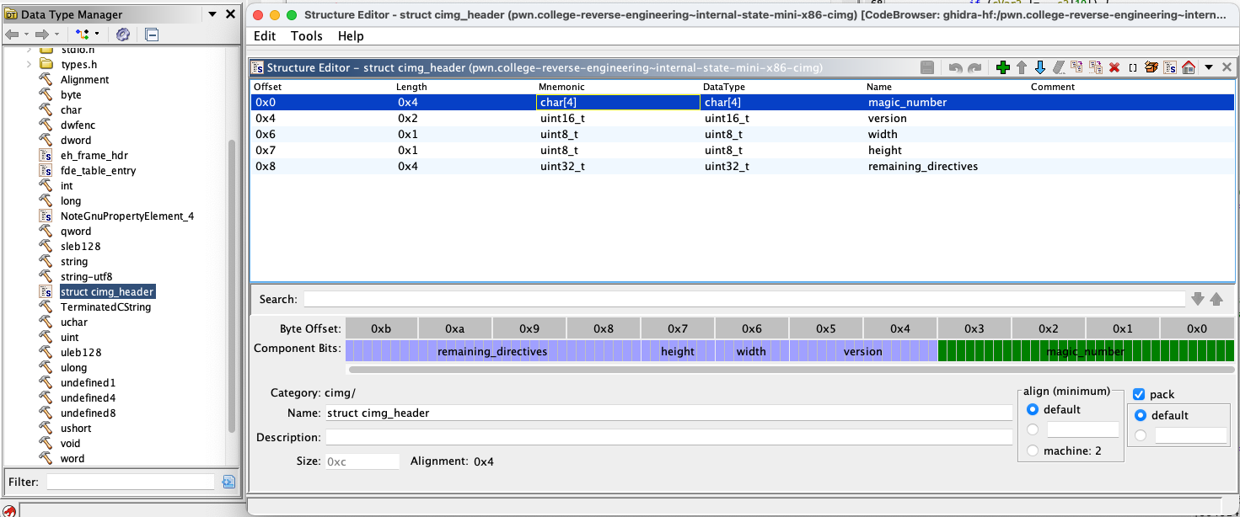Select the explicit pack value radio button
Viewport: 1240px width, 517px height.
tap(1141, 435)
